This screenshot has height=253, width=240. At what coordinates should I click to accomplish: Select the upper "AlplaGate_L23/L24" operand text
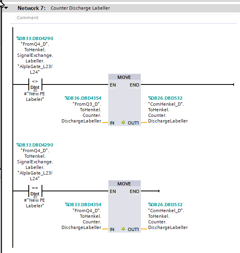click(x=35, y=69)
